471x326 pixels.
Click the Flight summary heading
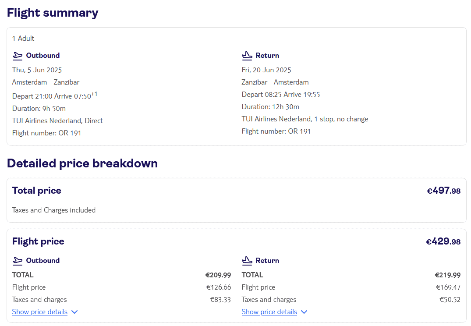click(53, 13)
